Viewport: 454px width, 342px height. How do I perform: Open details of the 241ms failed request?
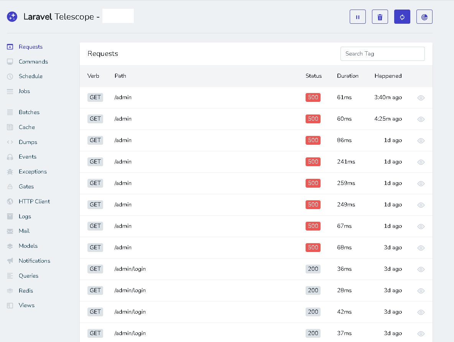click(x=421, y=162)
